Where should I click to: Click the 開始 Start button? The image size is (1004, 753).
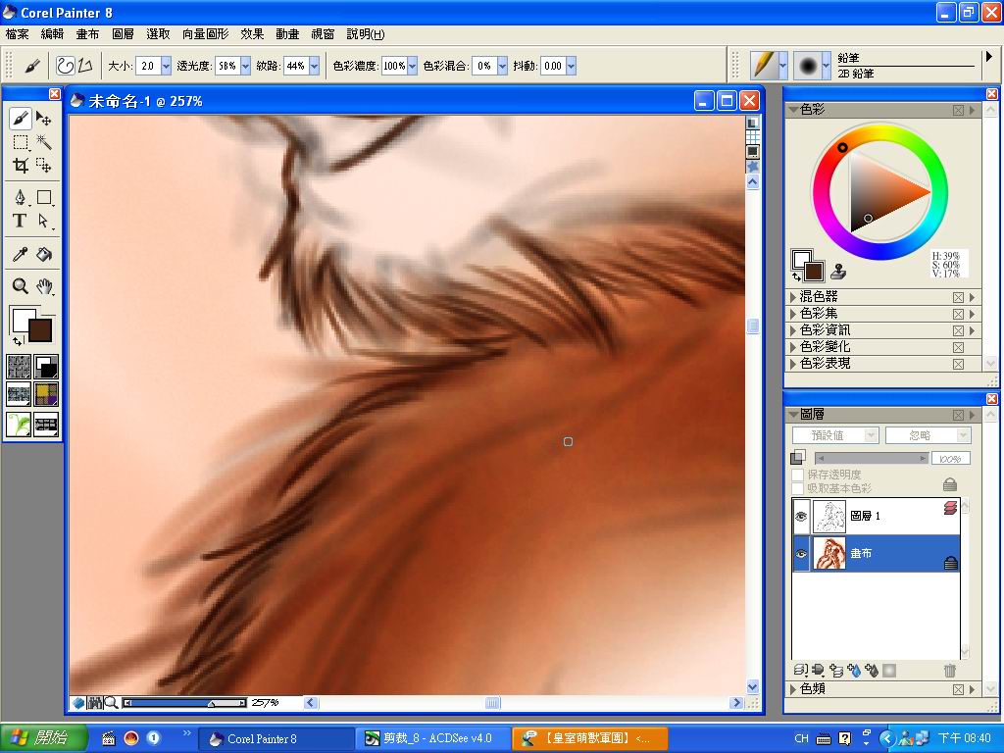coord(44,738)
